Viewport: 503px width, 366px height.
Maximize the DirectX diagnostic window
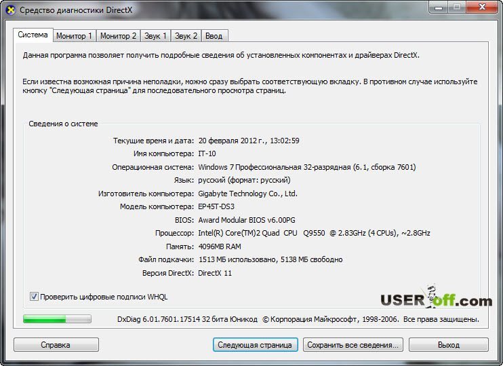coord(458,7)
